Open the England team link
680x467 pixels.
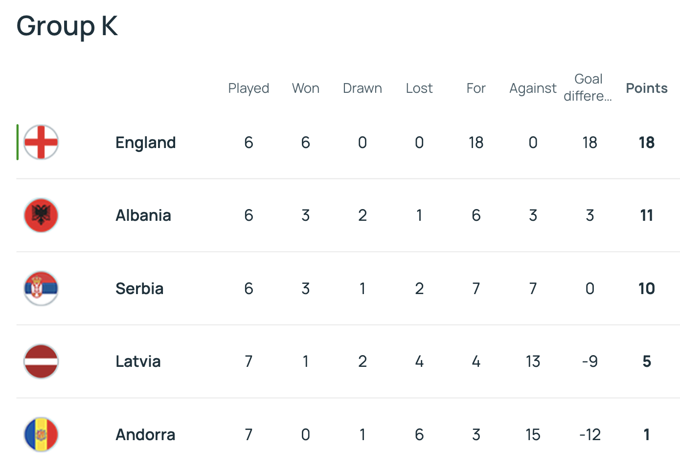tap(145, 142)
